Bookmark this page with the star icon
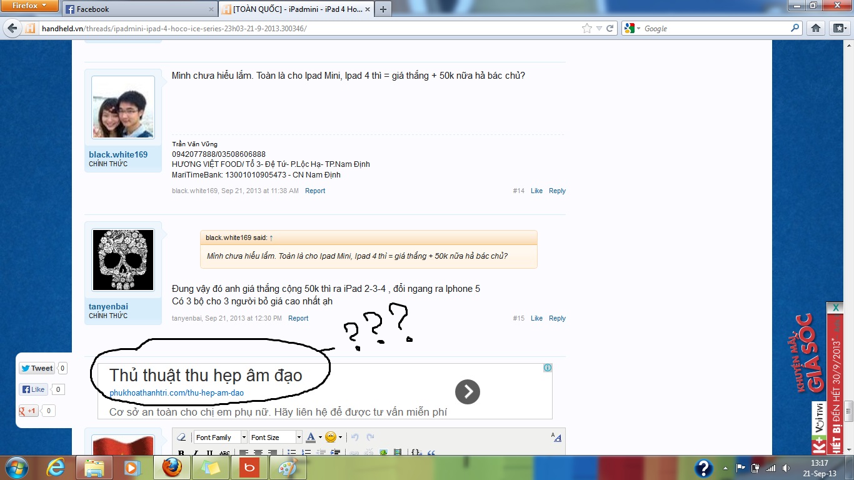This screenshot has height=480, width=854. tap(586, 28)
